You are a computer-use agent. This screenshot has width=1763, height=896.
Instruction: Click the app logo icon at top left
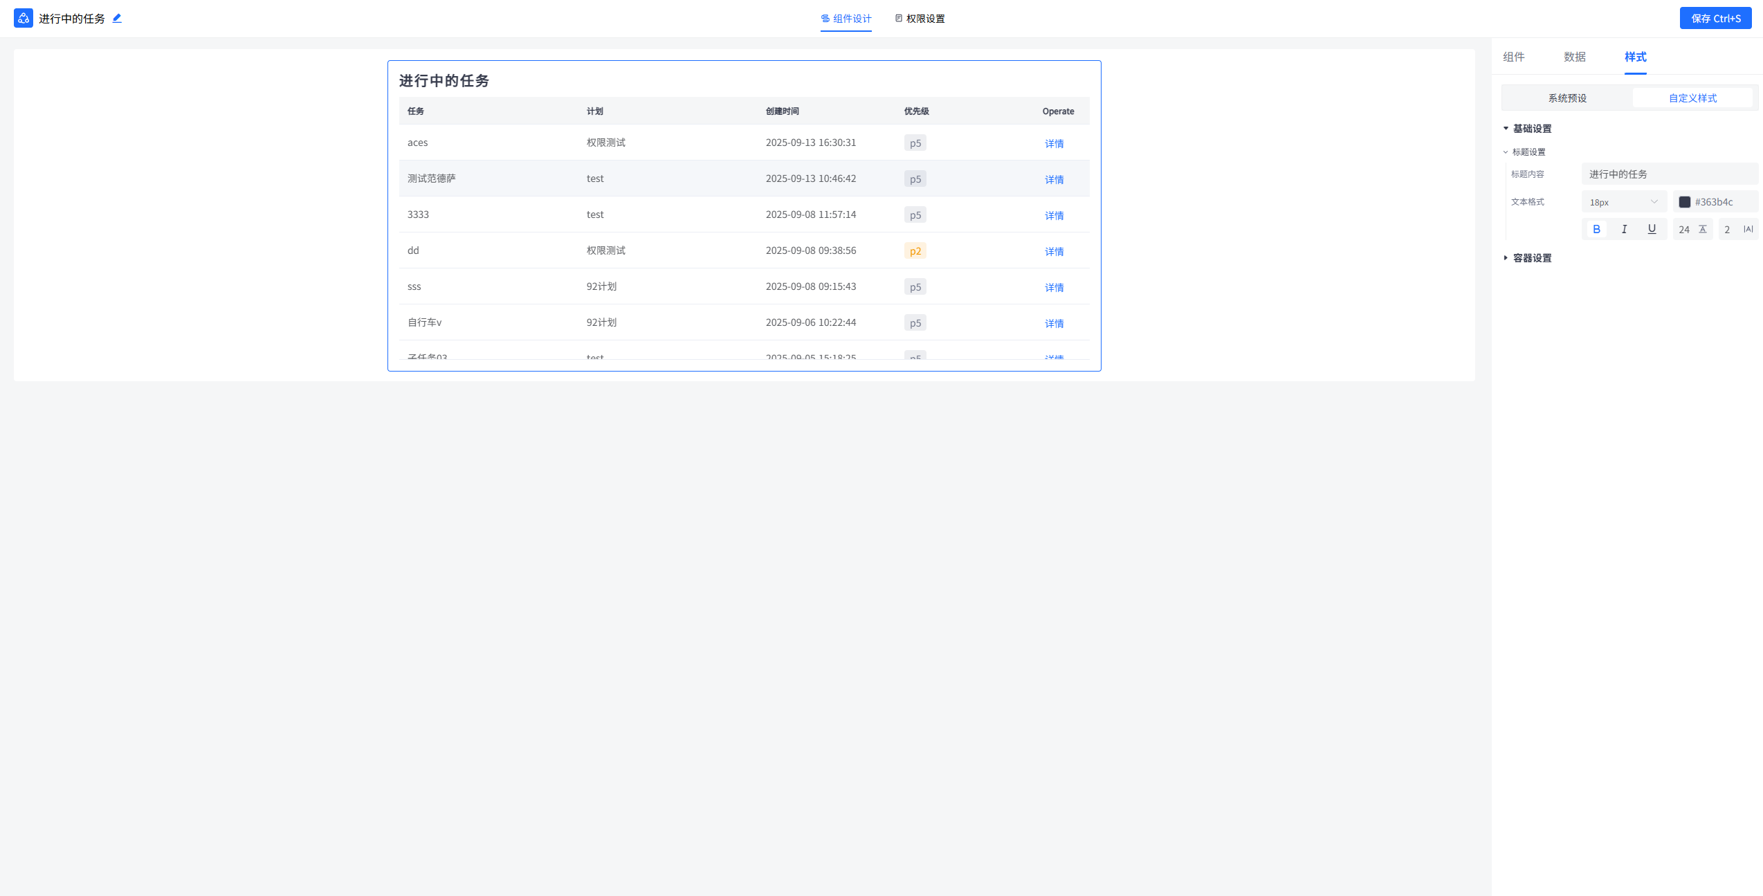coord(24,19)
